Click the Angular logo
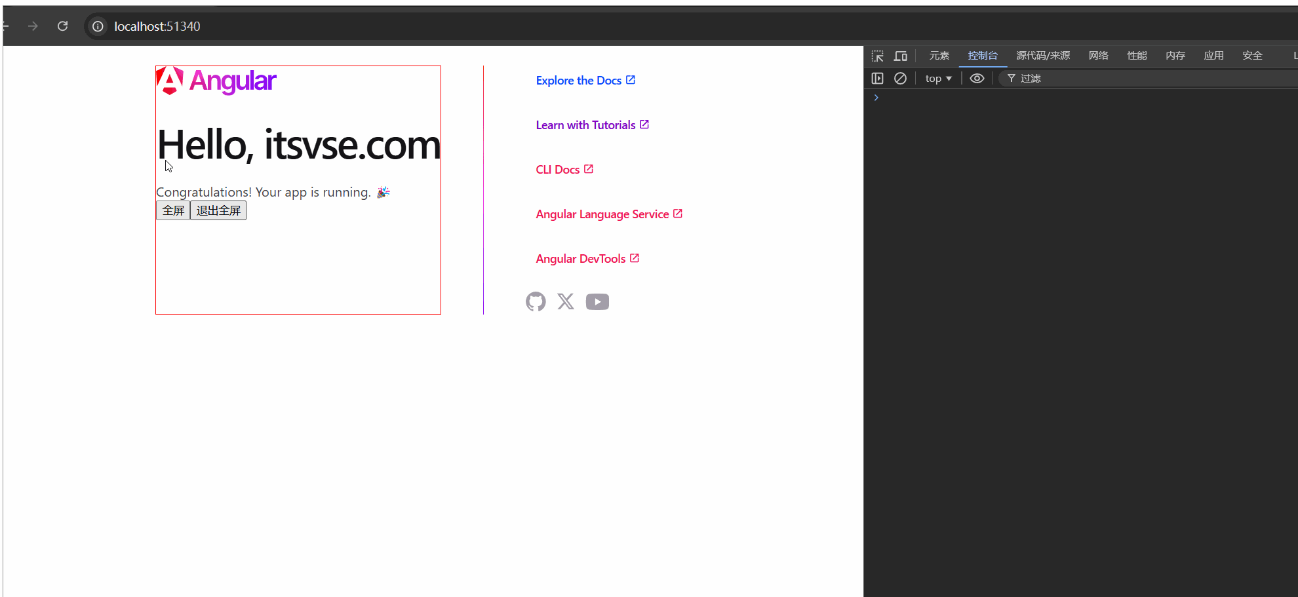The height and width of the screenshot is (597, 1298). (216, 81)
